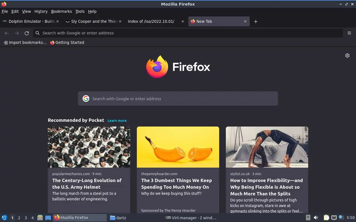Open The 3 Dumbest Things article headline
The image size is (356, 222).
pyautogui.click(x=177, y=184)
